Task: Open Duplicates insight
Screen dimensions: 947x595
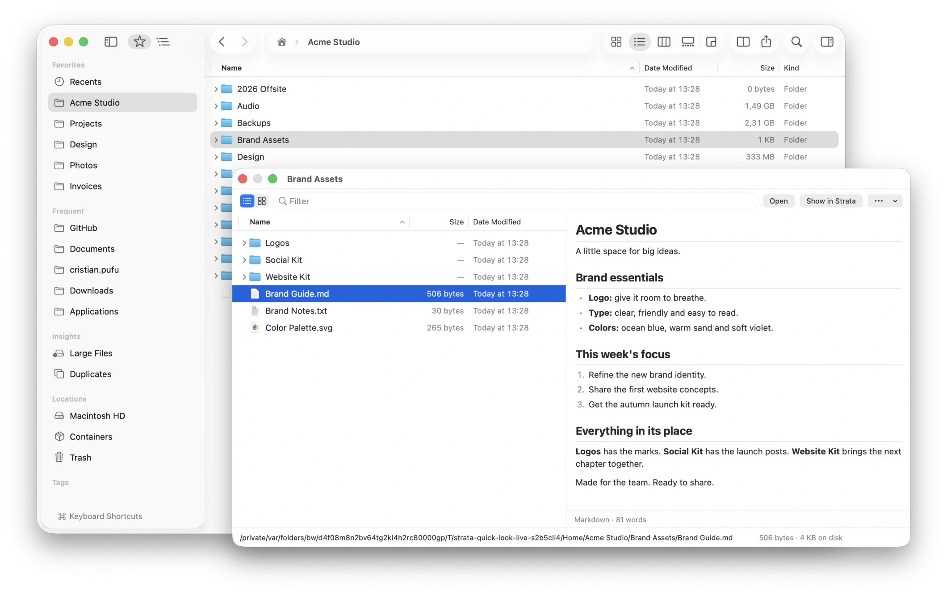Action: [x=122, y=374]
